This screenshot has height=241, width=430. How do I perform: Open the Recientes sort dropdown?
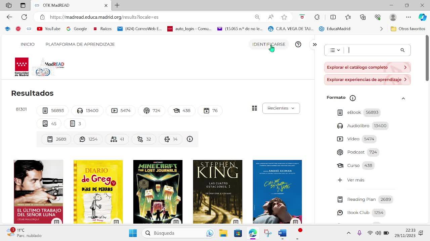click(x=281, y=108)
